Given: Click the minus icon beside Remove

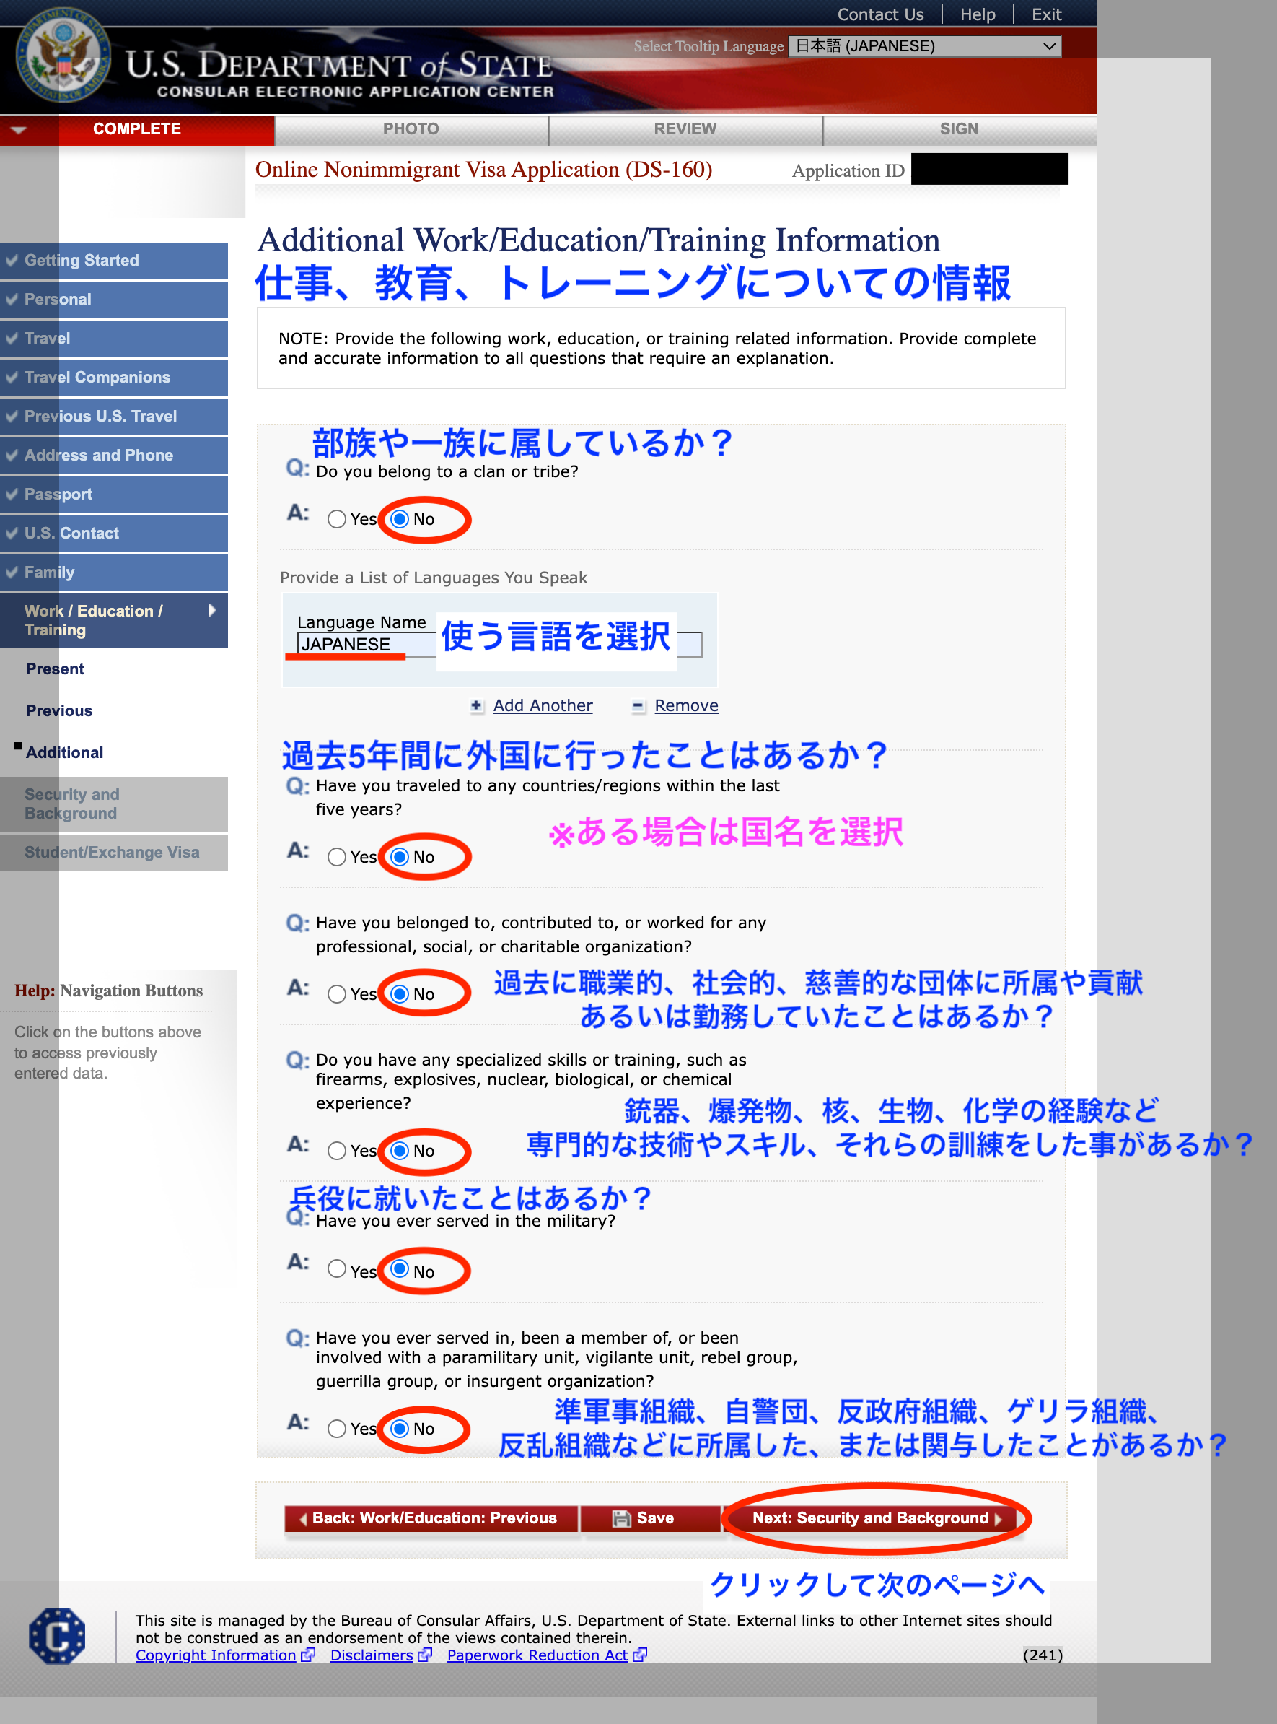Looking at the screenshot, I should click(x=638, y=705).
